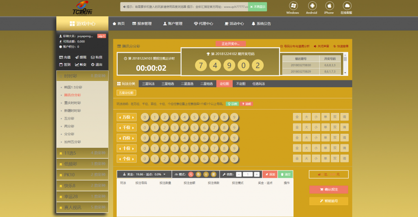
Task: Open the 奖金 返点 dropdown
Action: tap(164, 174)
